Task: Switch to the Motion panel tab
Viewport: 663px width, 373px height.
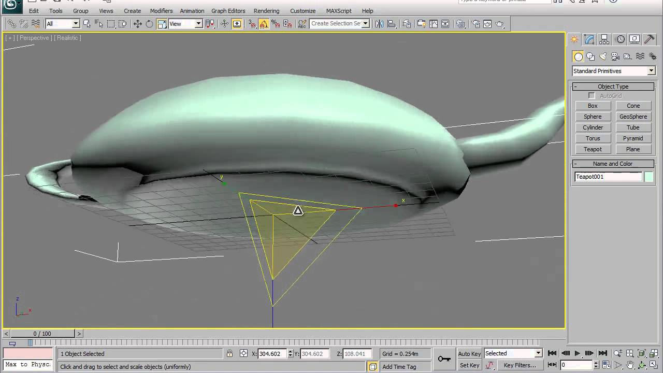Action: pyautogui.click(x=620, y=39)
